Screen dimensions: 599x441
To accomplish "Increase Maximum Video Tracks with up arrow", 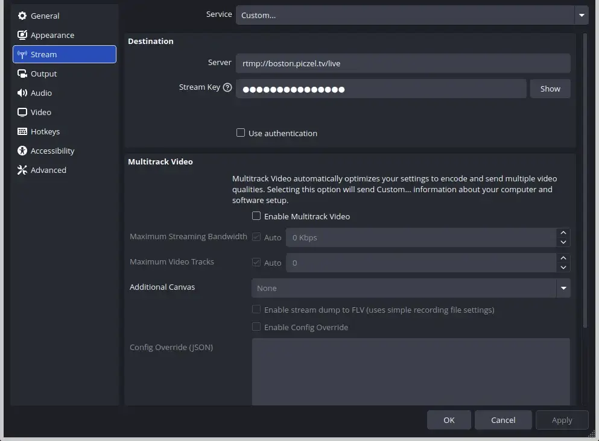I will click(x=563, y=258).
